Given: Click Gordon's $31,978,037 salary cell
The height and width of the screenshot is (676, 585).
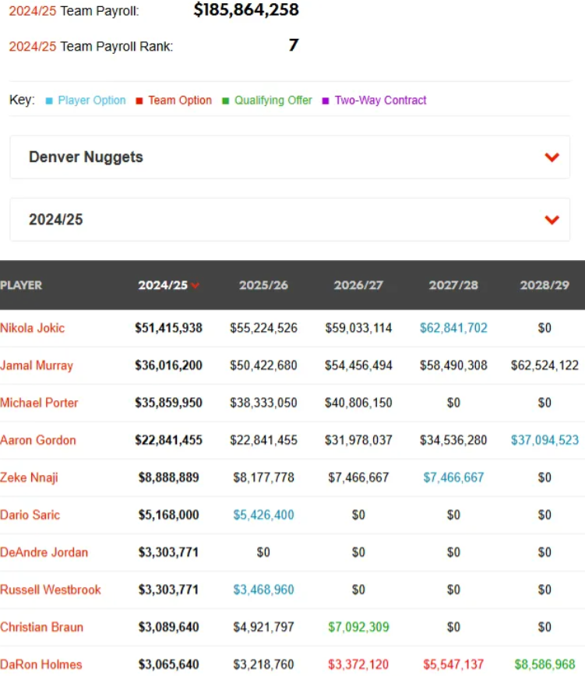Looking at the screenshot, I should [358, 440].
